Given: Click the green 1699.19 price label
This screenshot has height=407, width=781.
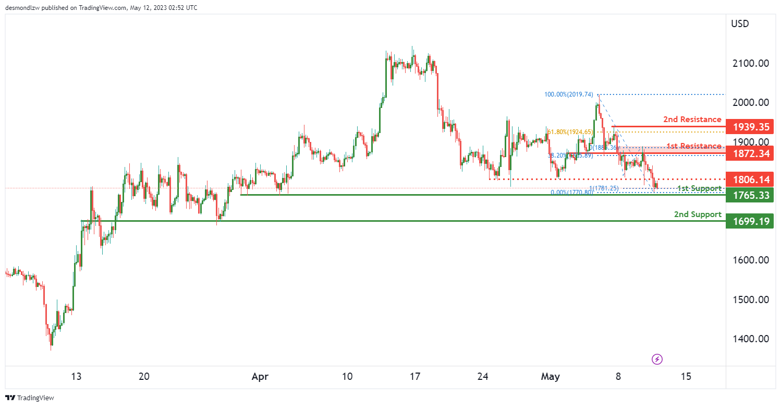Looking at the screenshot, I should [x=751, y=221].
